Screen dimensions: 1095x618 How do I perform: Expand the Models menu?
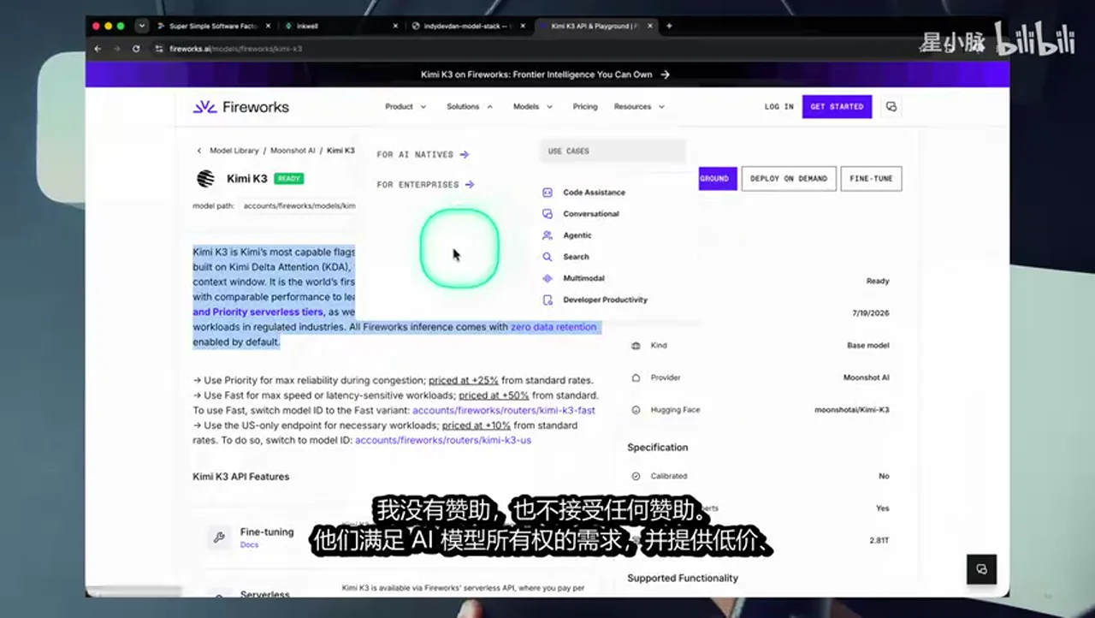pyautogui.click(x=533, y=107)
